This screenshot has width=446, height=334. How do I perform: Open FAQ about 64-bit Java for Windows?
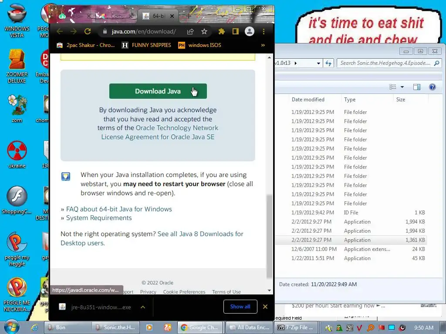[x=119, y=209]
